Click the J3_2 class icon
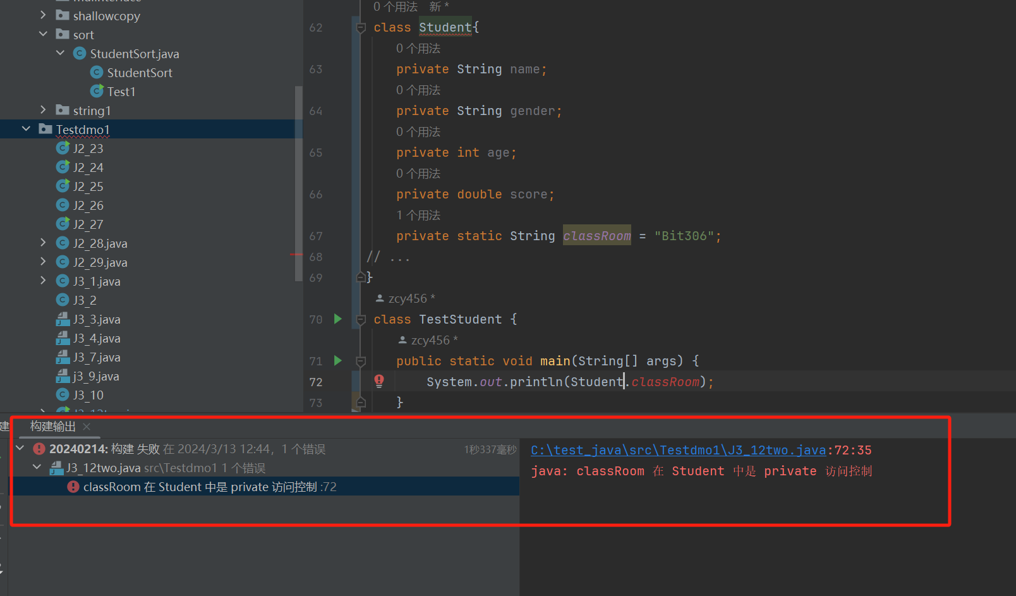The height and width of the screenshot is (596, 1016). (x=63, y=300)
